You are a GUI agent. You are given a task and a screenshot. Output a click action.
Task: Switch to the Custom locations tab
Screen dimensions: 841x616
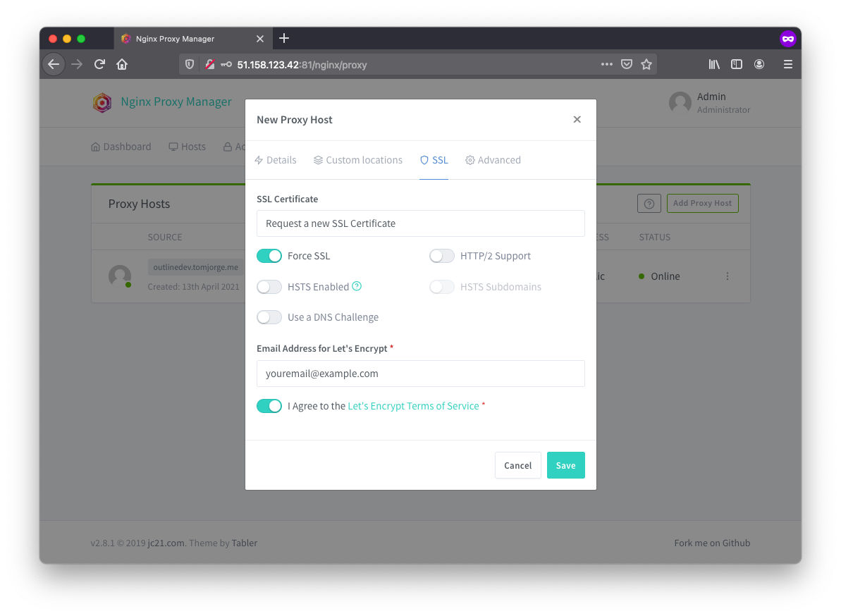tap(357, 160)
